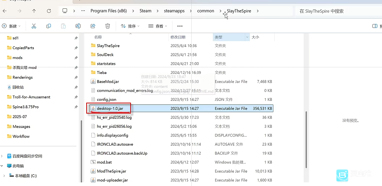
Task: Open sd1 folder in sidebar
Action: [16, 38]
